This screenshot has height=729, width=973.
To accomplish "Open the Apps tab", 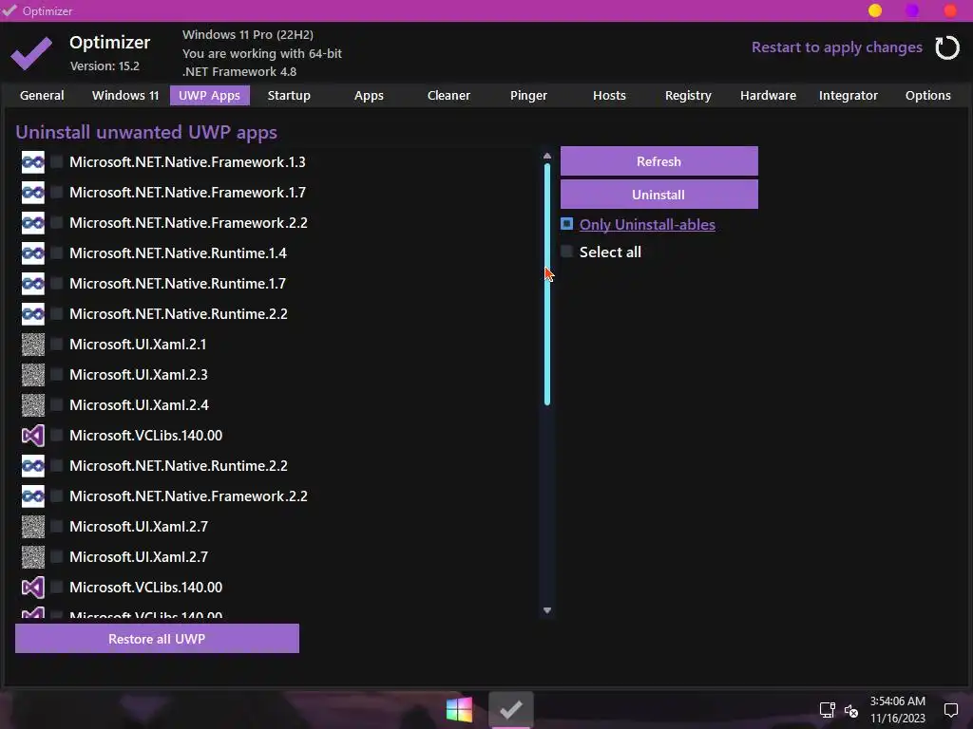I will (x=369, y=96).
